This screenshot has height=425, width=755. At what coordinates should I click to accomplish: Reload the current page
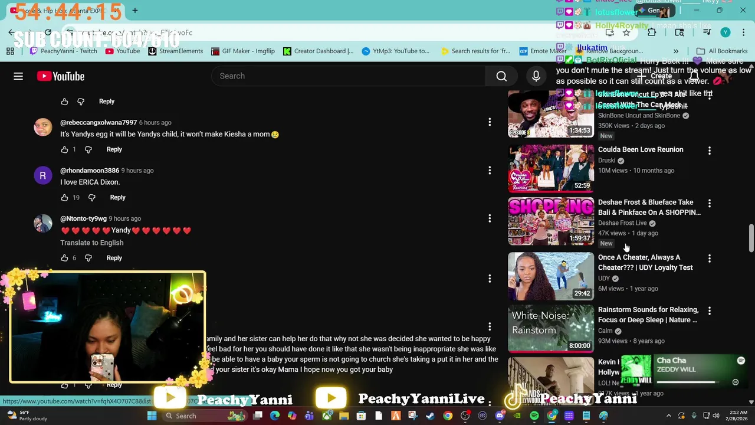48,32
